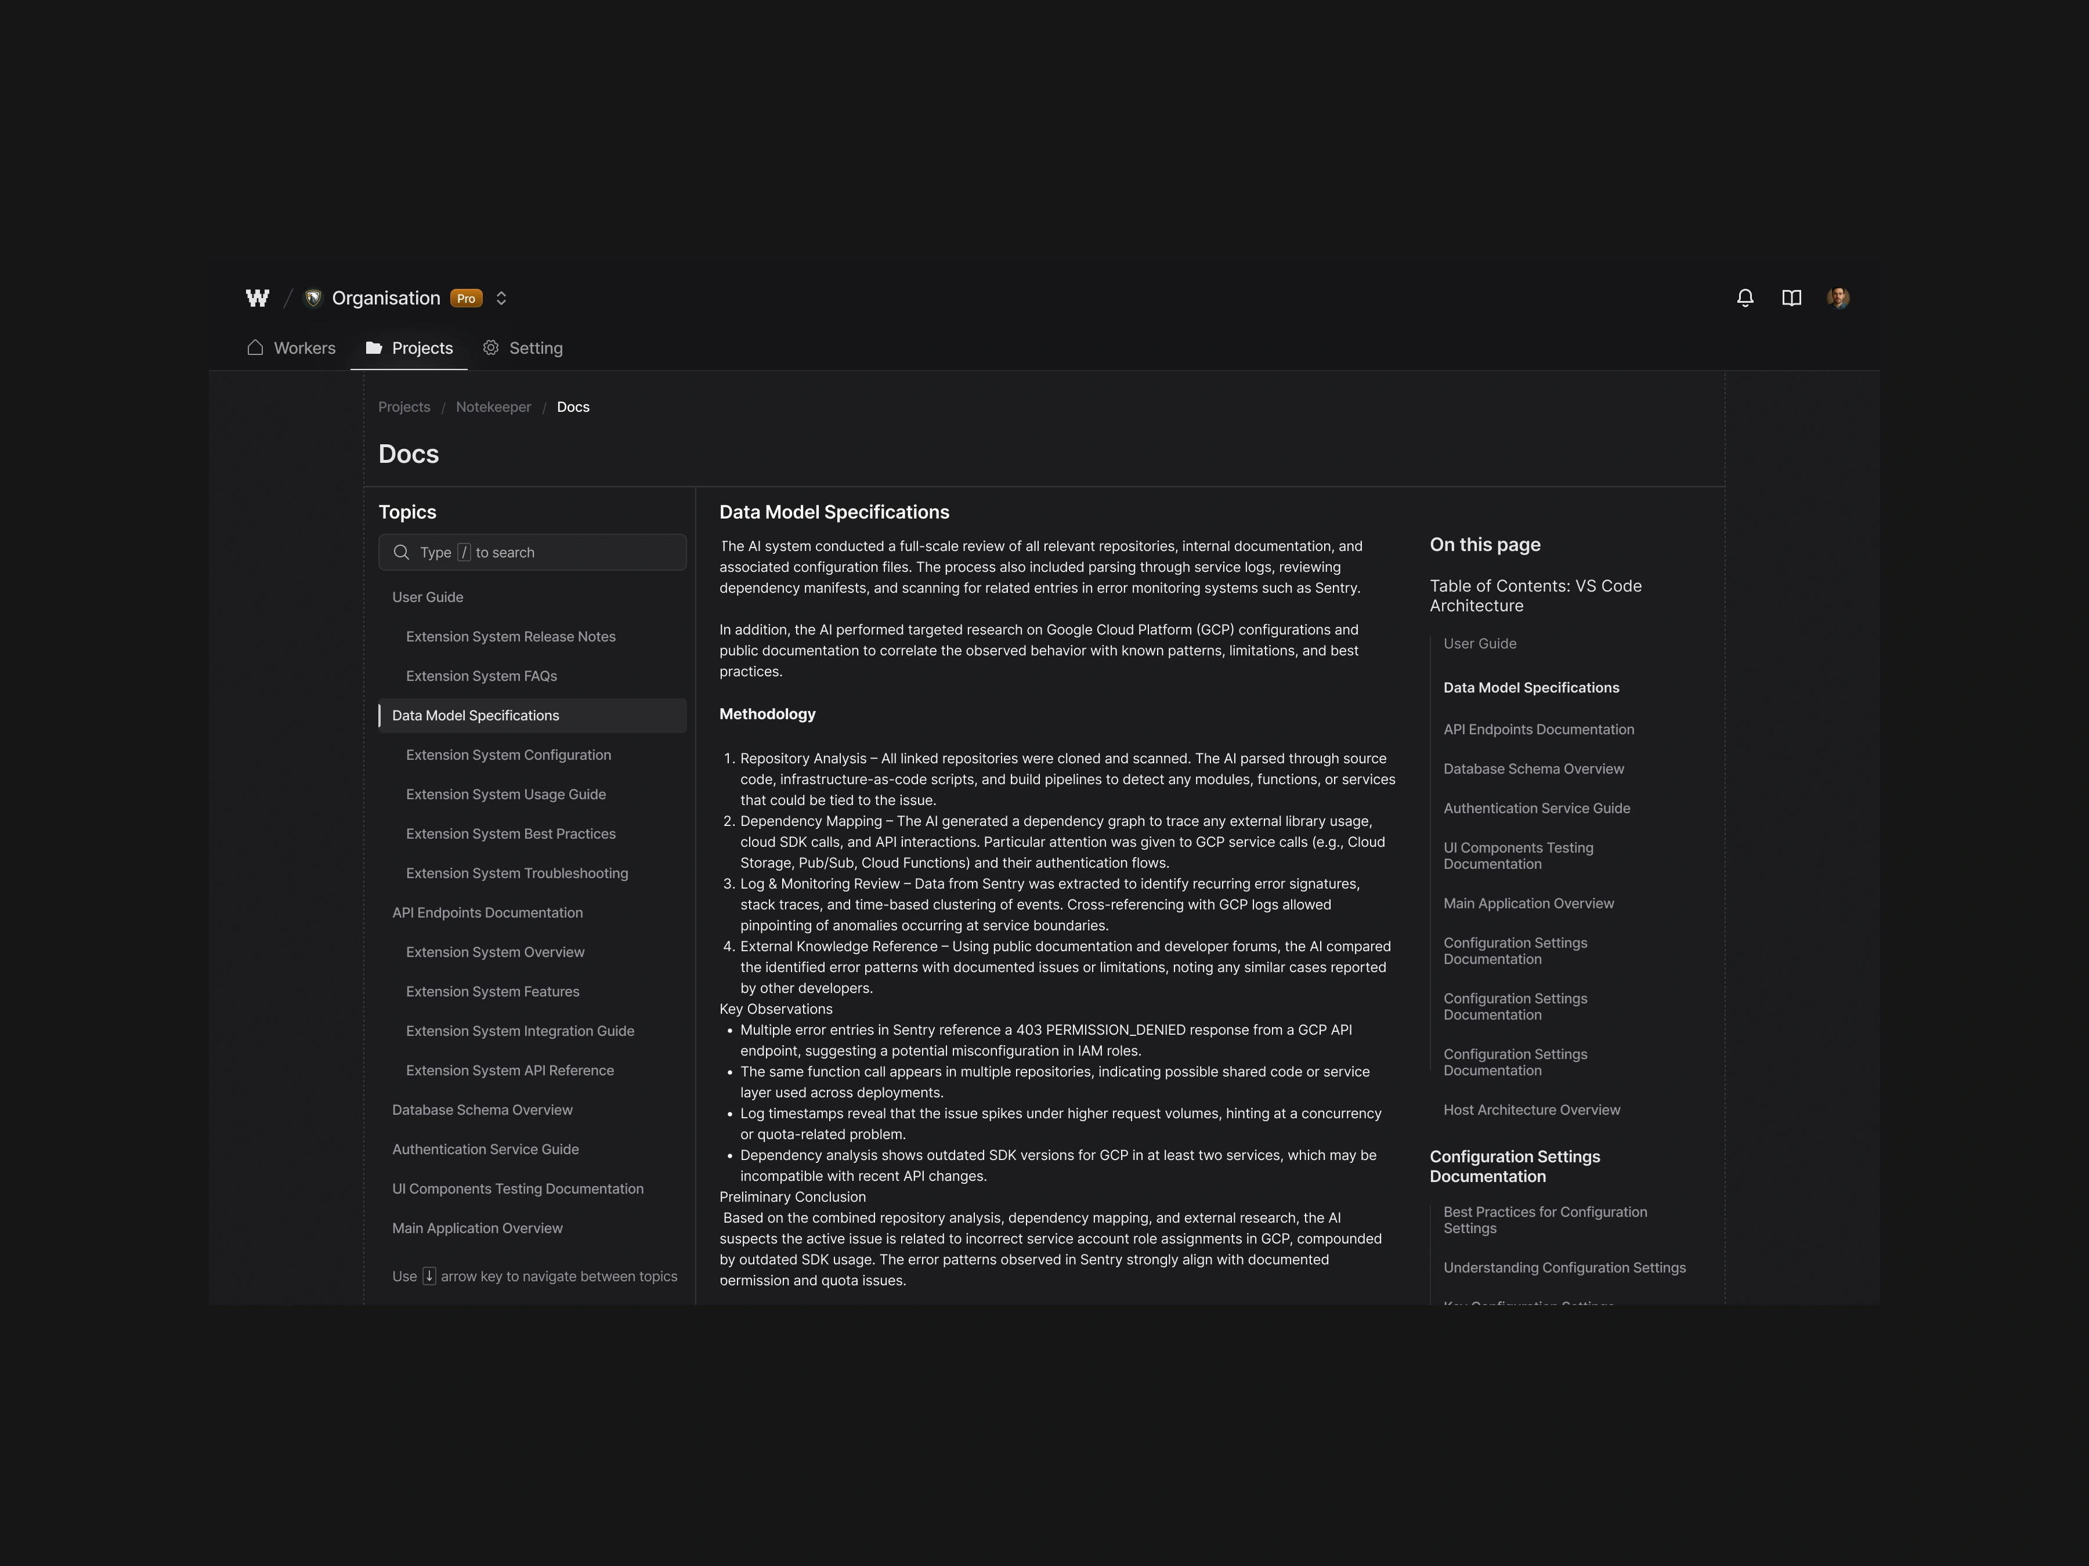Jump to Host Architecture Overview section
The height and width of the screenshot is (1566, 2089).
pyautogui.click(x=1531, y=1110)
